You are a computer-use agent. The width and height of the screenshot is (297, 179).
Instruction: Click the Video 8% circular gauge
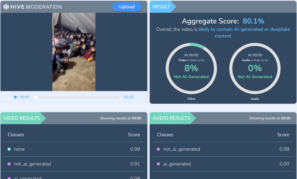click(x=191, y=68)
